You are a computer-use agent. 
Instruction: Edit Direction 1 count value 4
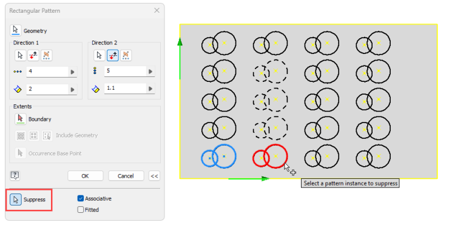point(47,72)
